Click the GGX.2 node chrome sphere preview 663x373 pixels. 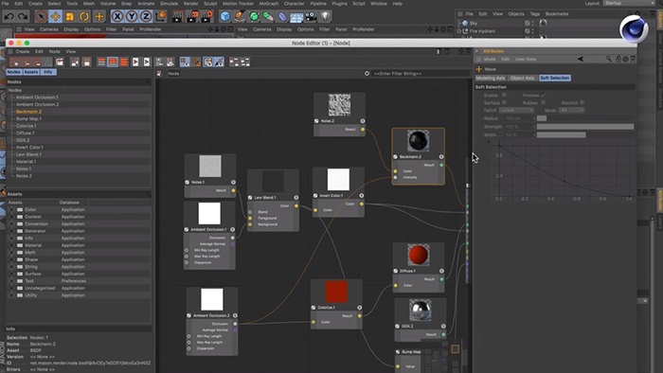[420, 311]
